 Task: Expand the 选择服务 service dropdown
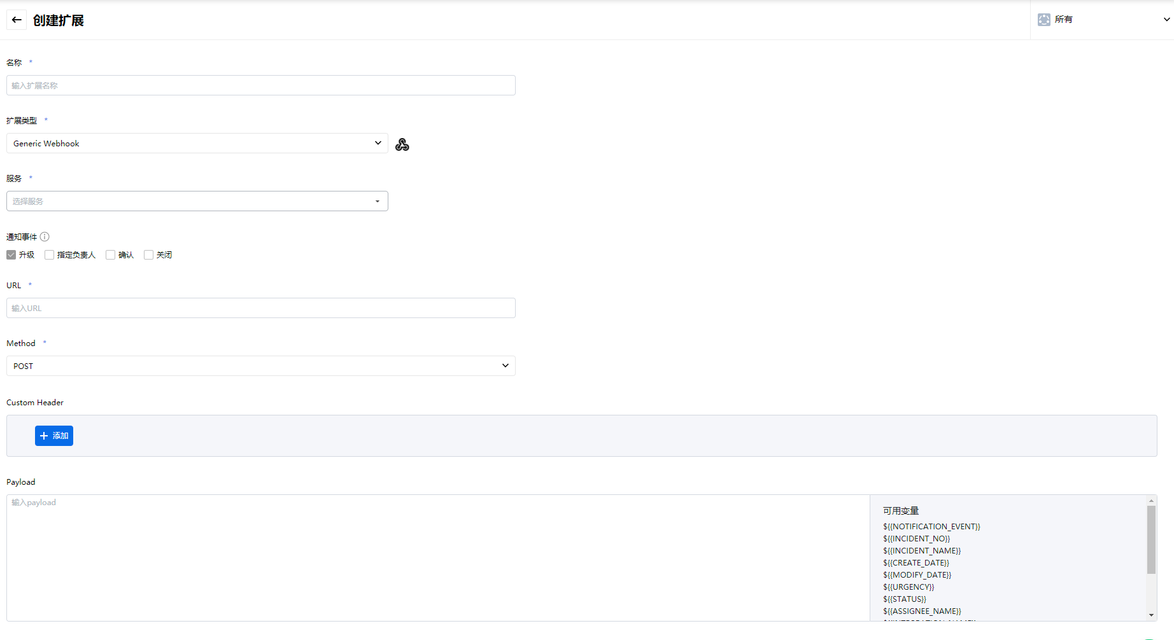[197, 201]
